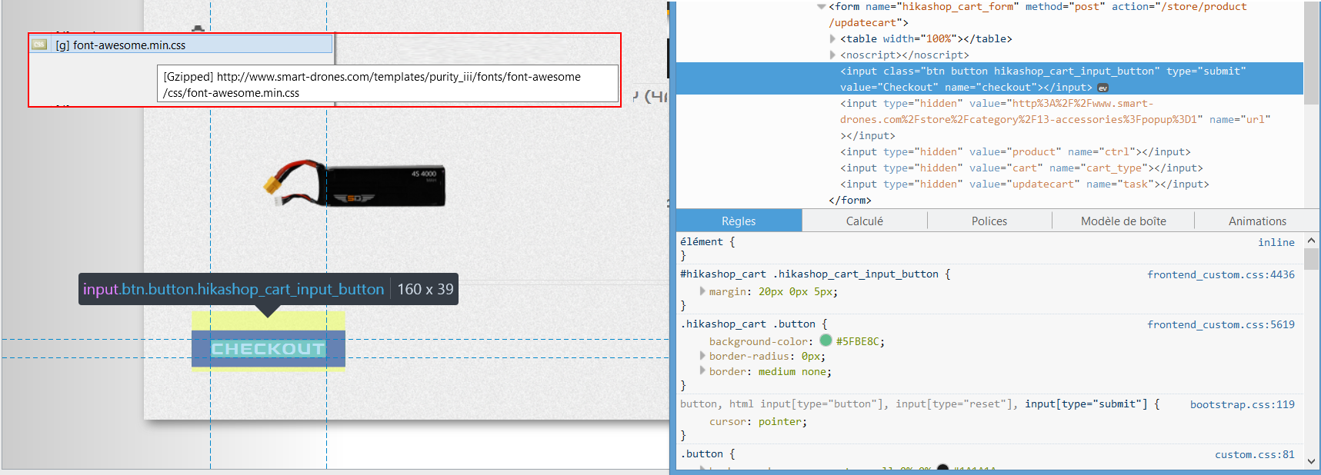Click the 'élément {' inline rule selector

pos(707,241)
